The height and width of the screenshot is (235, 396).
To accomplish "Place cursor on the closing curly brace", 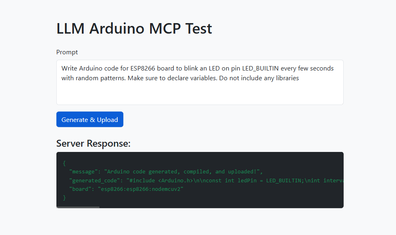I will point(64,198).
